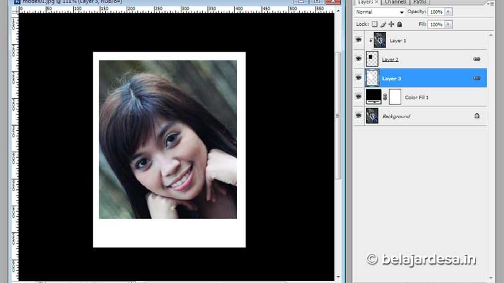Click the padlock on the Background layer
The width and height of the screenshot is (504, 283).
pos(477,116)
